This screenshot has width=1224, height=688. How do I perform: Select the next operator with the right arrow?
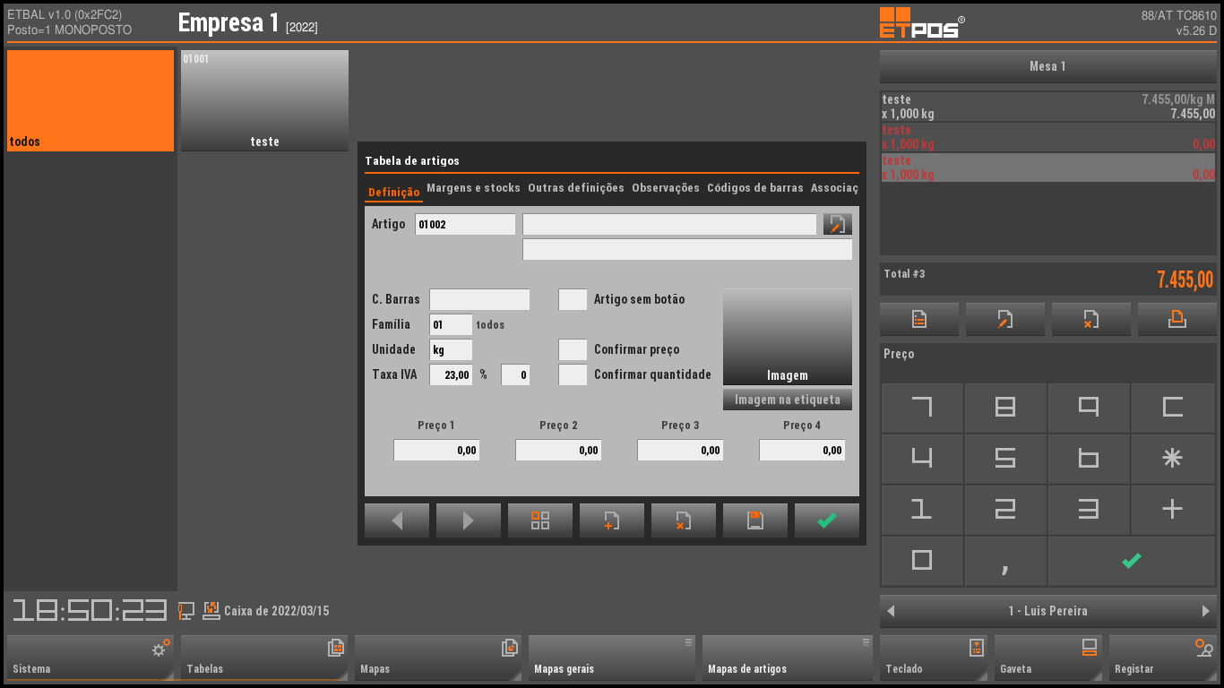(1205, 611)
